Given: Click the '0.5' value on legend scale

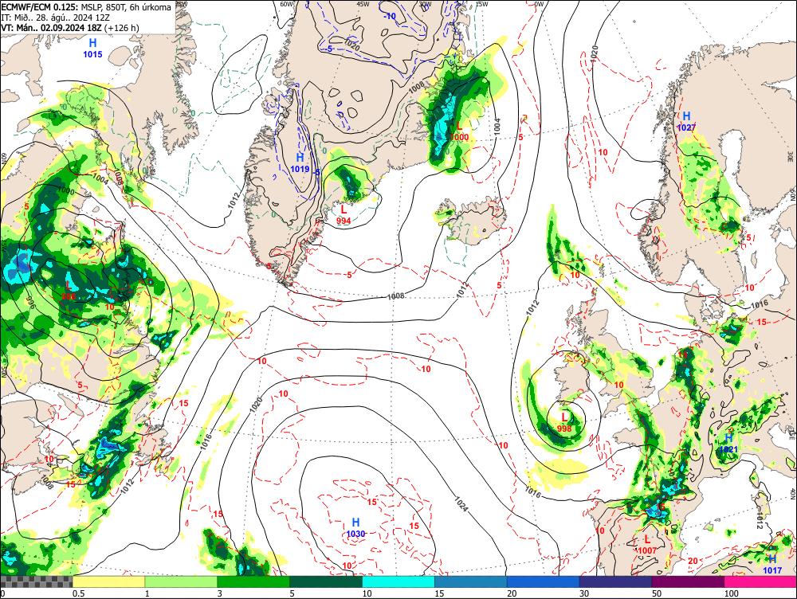Looking at the screenshot, I should pyautogui.click(x=78, y=593).
